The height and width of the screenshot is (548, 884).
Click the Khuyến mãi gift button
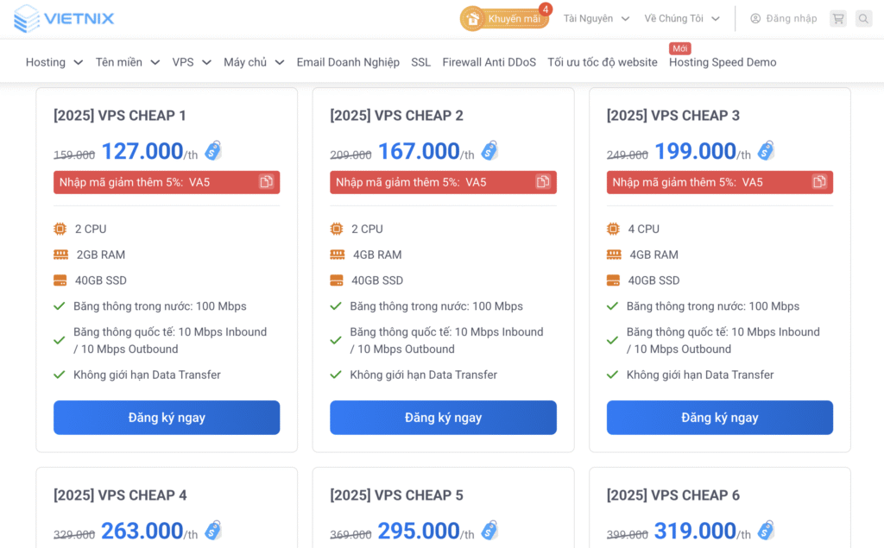[x=505, y=18]
